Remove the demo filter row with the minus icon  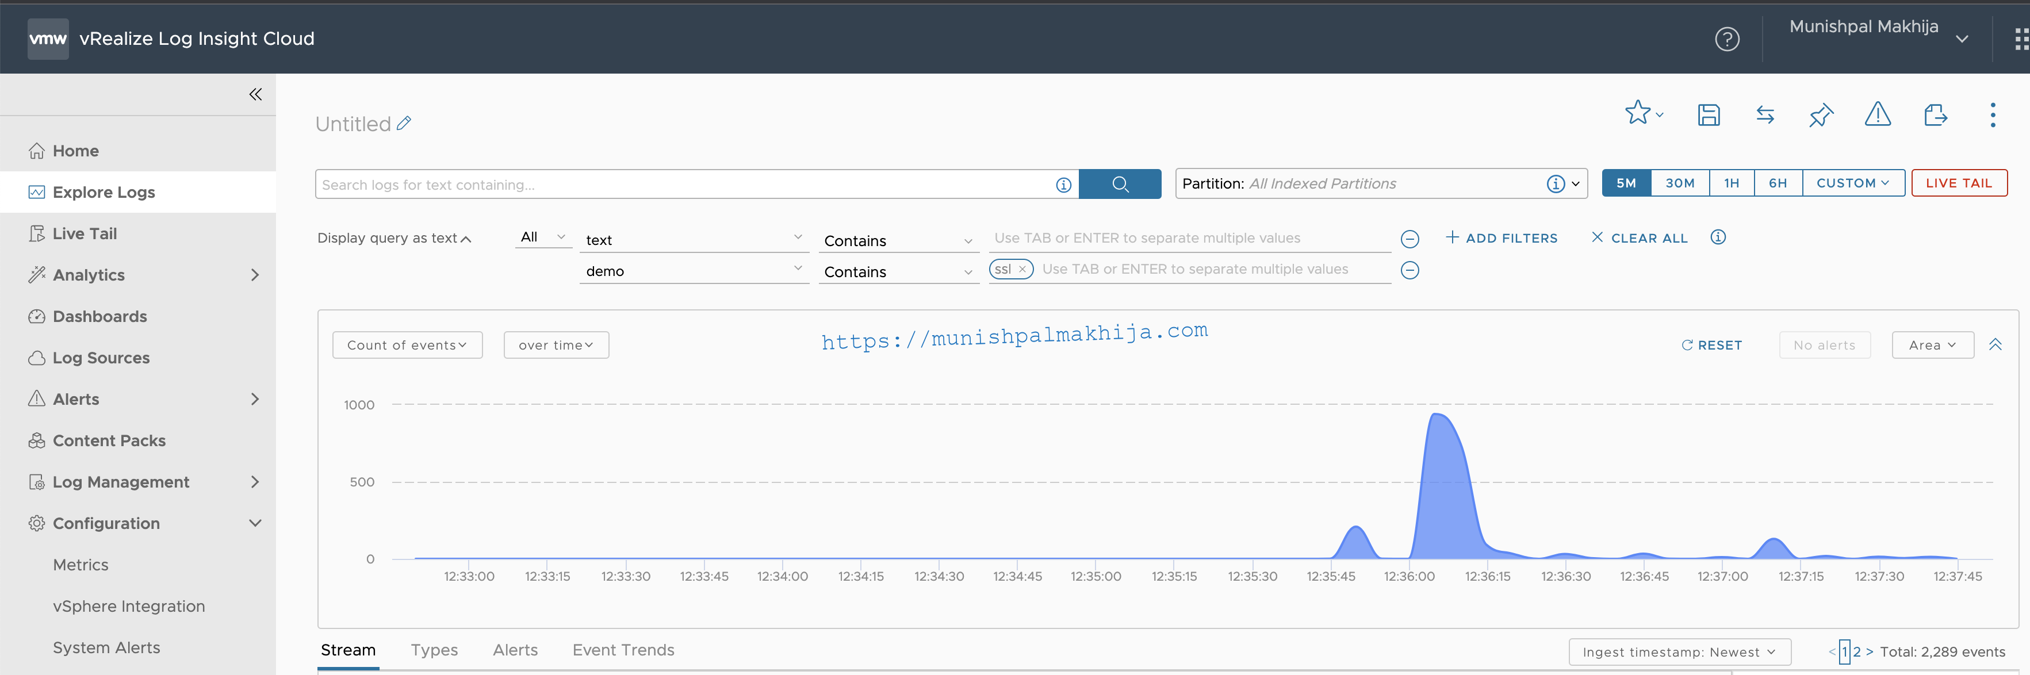1410,271
